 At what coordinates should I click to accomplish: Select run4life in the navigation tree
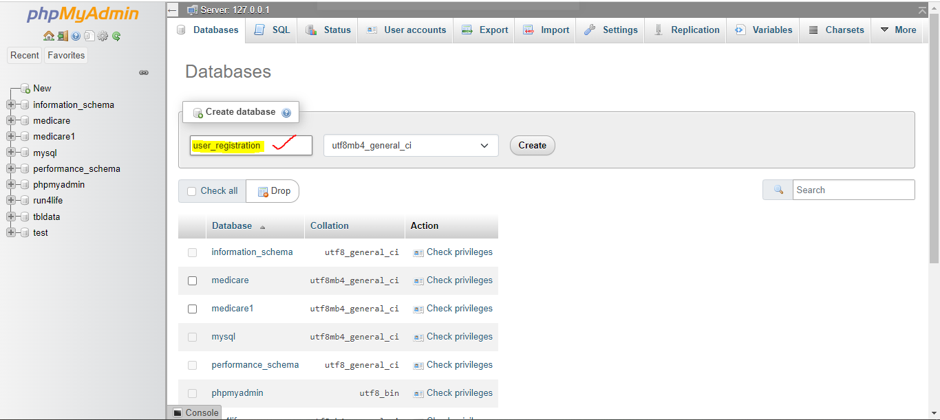47,201
